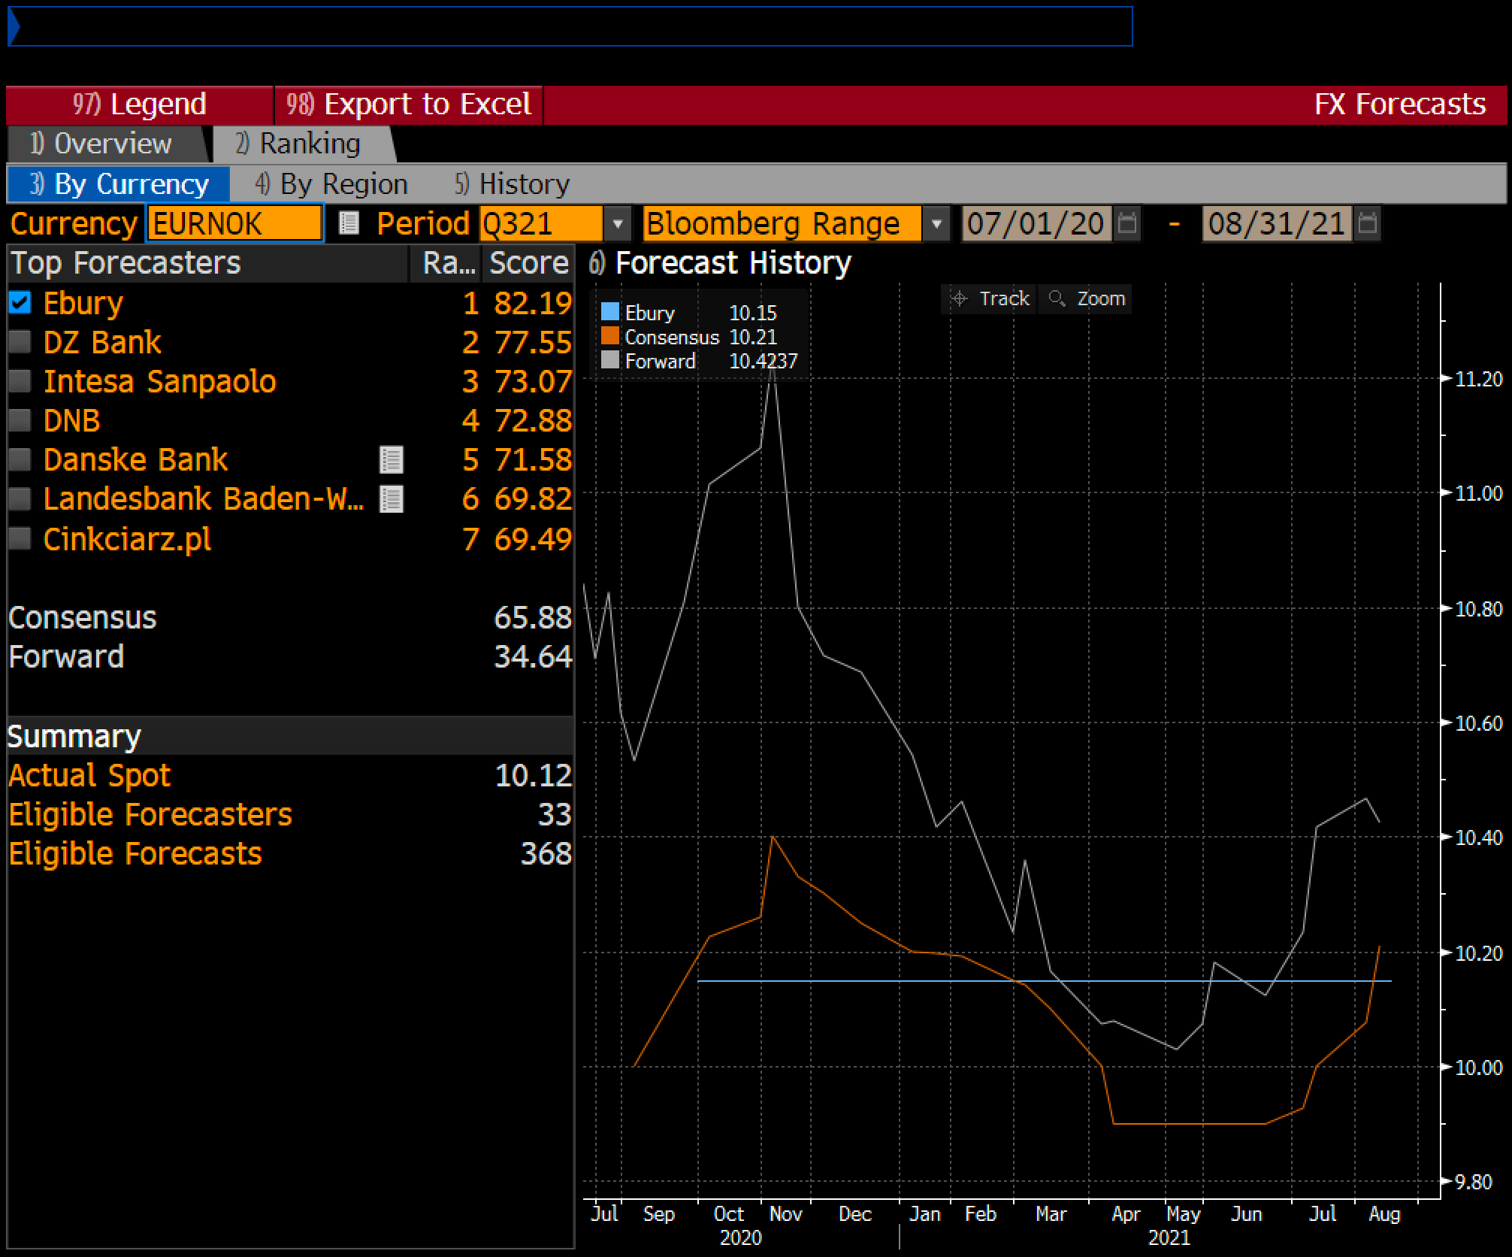Activate the Zoom magnifier tool
The width and height of the screenshot is (1512, 1257).
1086,298
